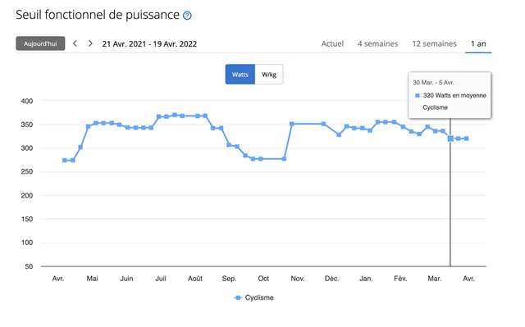Open the 12 semaines tab
The image size is (525, 327).
coord(434,43)
